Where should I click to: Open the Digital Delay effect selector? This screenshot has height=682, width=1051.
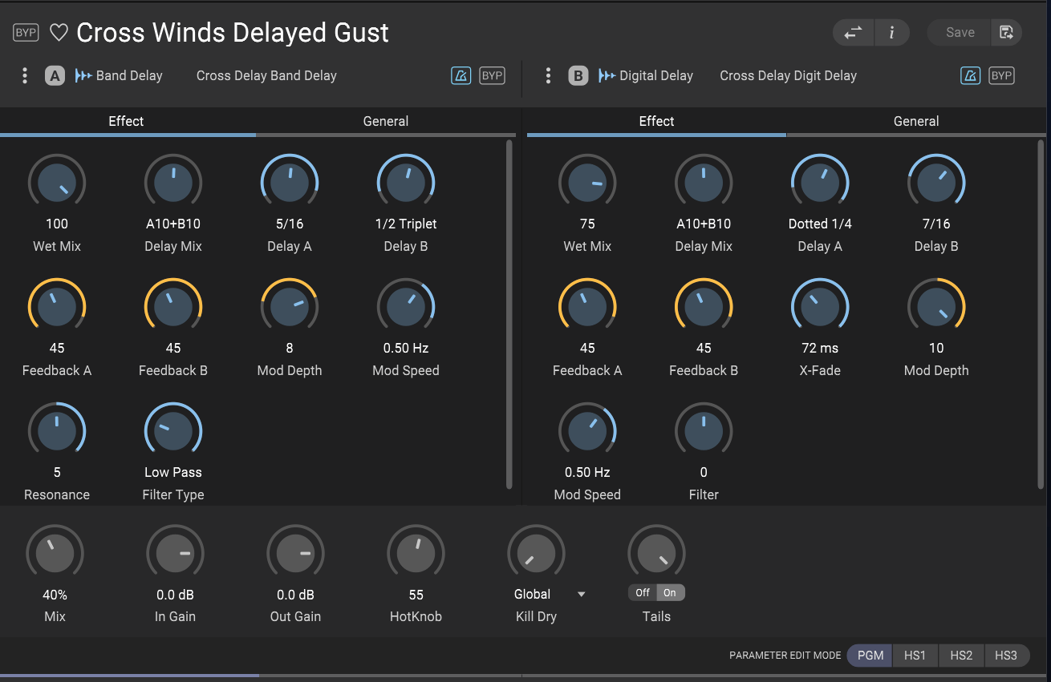(x=656, y=76)
